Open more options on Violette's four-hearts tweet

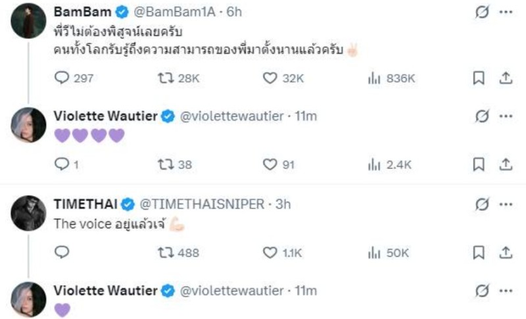pos(506,116)
